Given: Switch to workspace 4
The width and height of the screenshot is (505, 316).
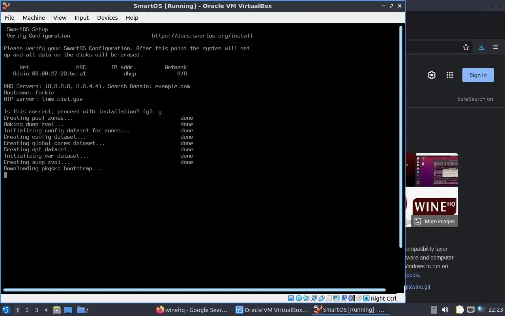Looking at the screenshot, I should [46, 310].
